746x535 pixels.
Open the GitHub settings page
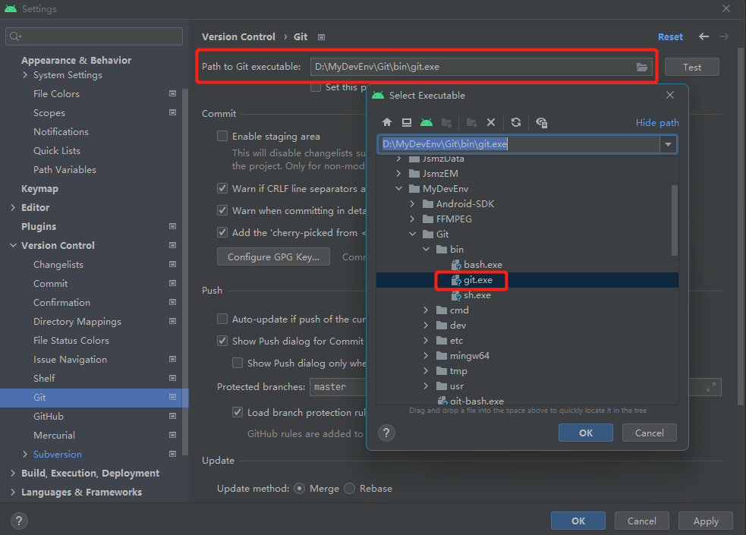[49, 417]
